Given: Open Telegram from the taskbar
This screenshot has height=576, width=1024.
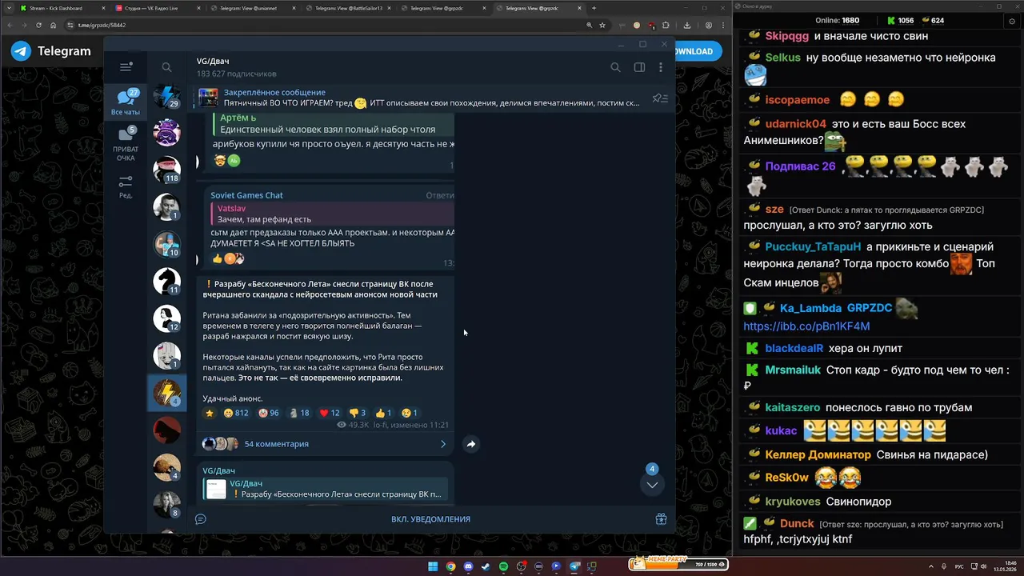Looking at the screenshot, I should (574, 566).
